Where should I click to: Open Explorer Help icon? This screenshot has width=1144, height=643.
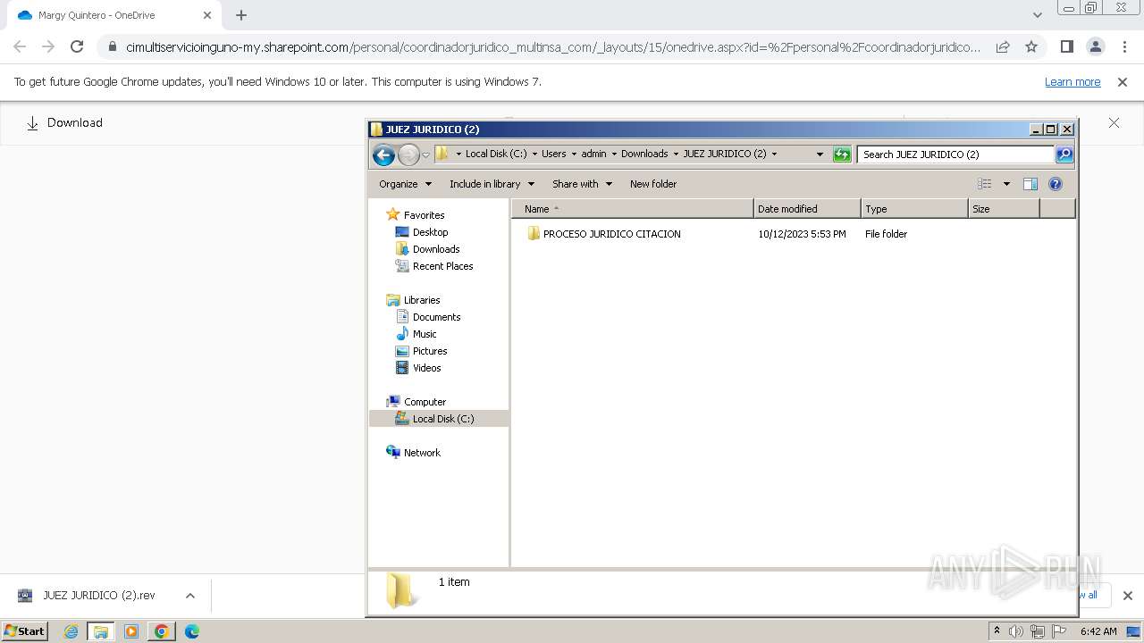pos(1056,184)
